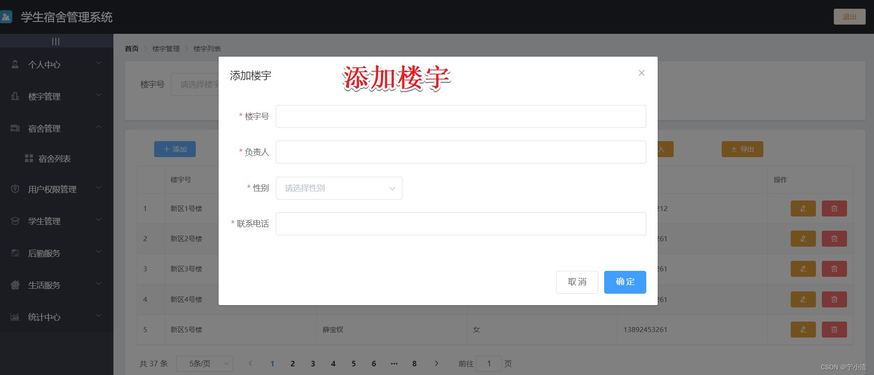
Task: Go to previous page with left arrow
Action: pos(250,364)
